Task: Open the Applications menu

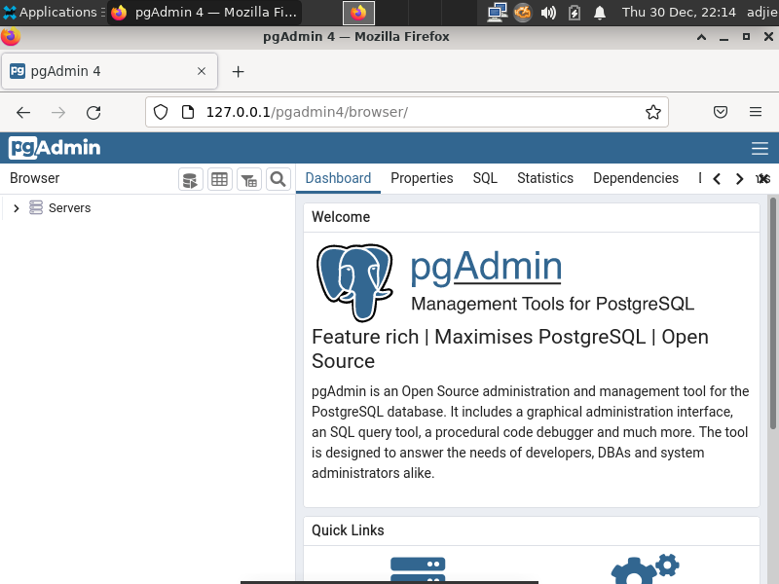Action: tap(53, 12)
